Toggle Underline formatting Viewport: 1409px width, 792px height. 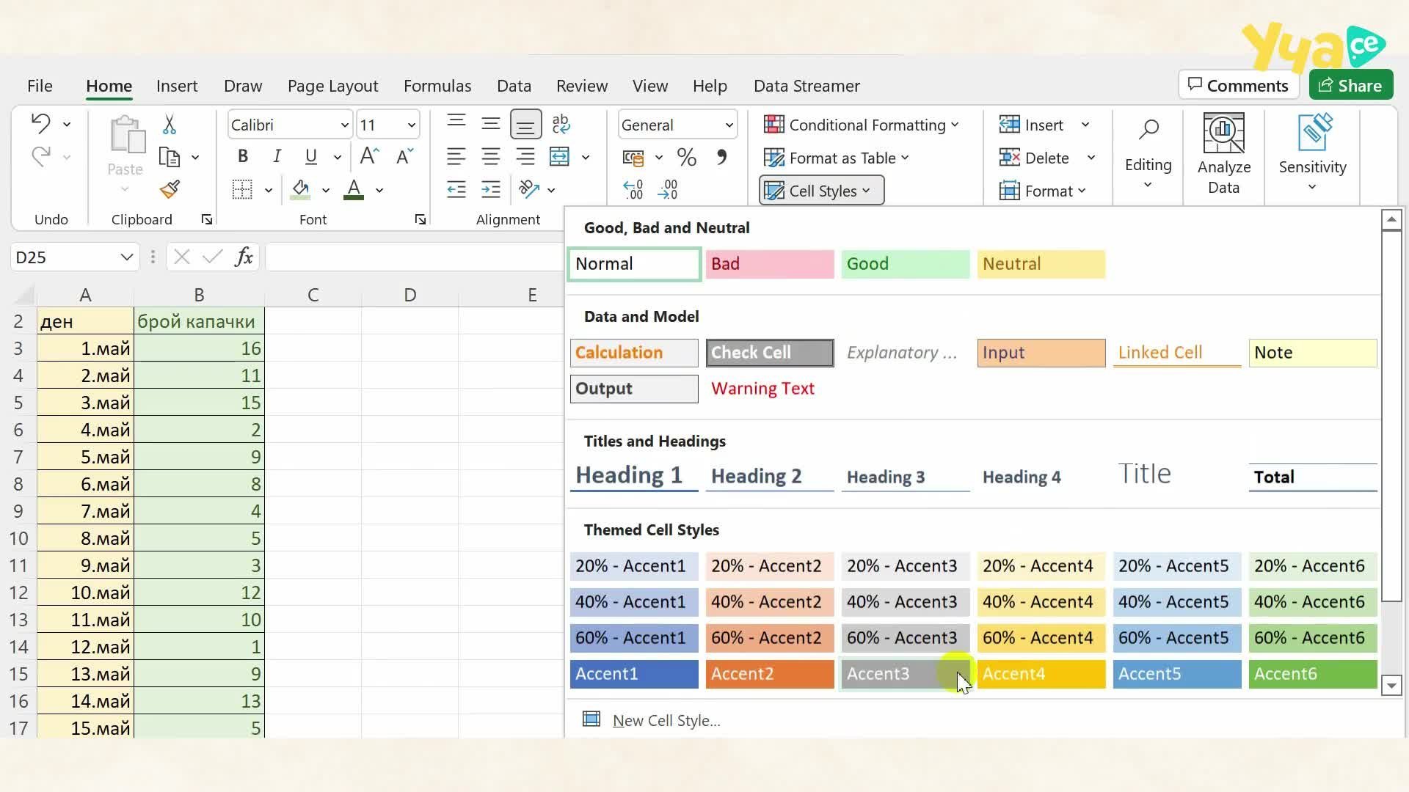coord(311,156)
